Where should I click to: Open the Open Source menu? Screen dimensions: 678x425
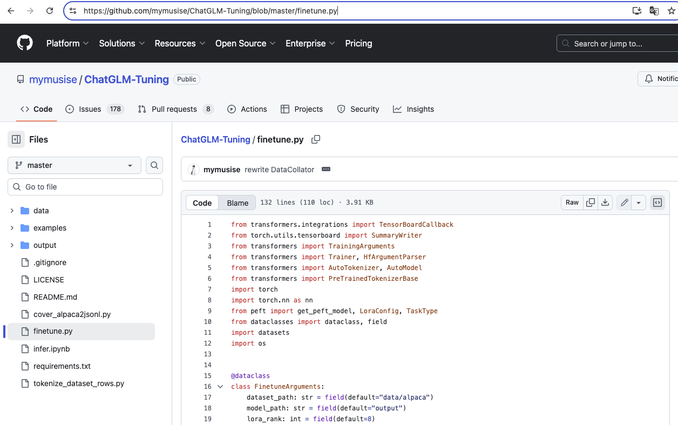[x=246, y=43]
